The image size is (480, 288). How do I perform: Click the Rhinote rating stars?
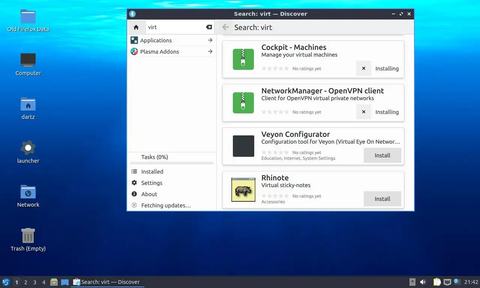(x=275, y=196)
